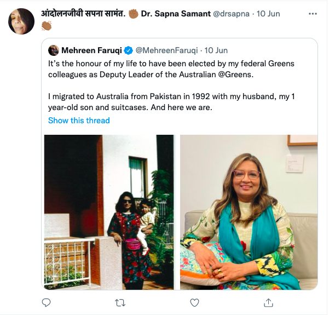This screenshot has width=329, height=315.
Task: Open the share icon menu
Action: coord(268,302)
